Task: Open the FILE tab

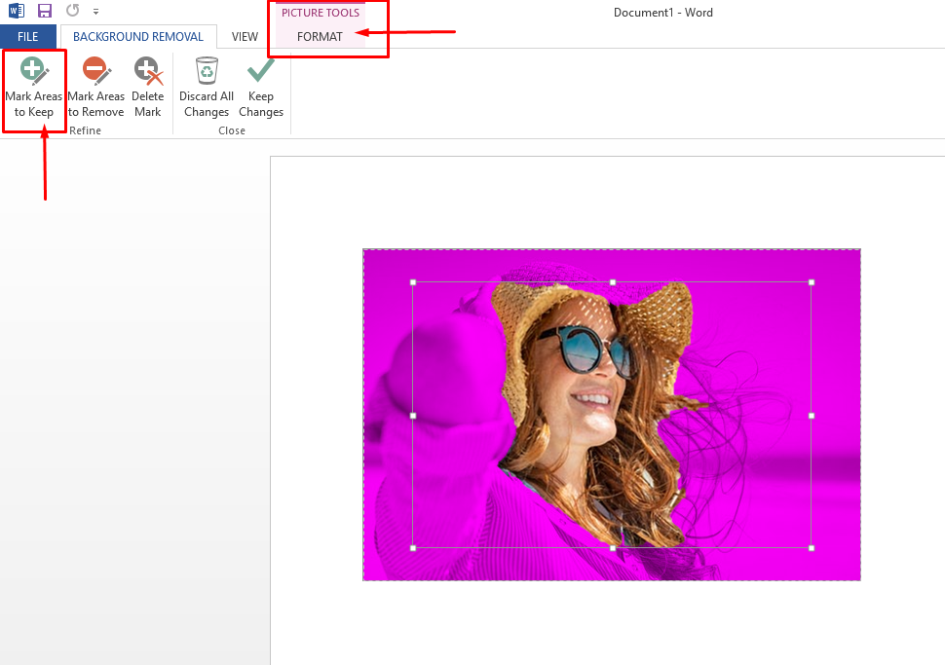Action: coord(27,37)
